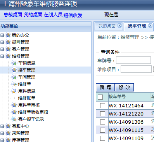Check the box for WX-14091109

(x=102, y=138)
